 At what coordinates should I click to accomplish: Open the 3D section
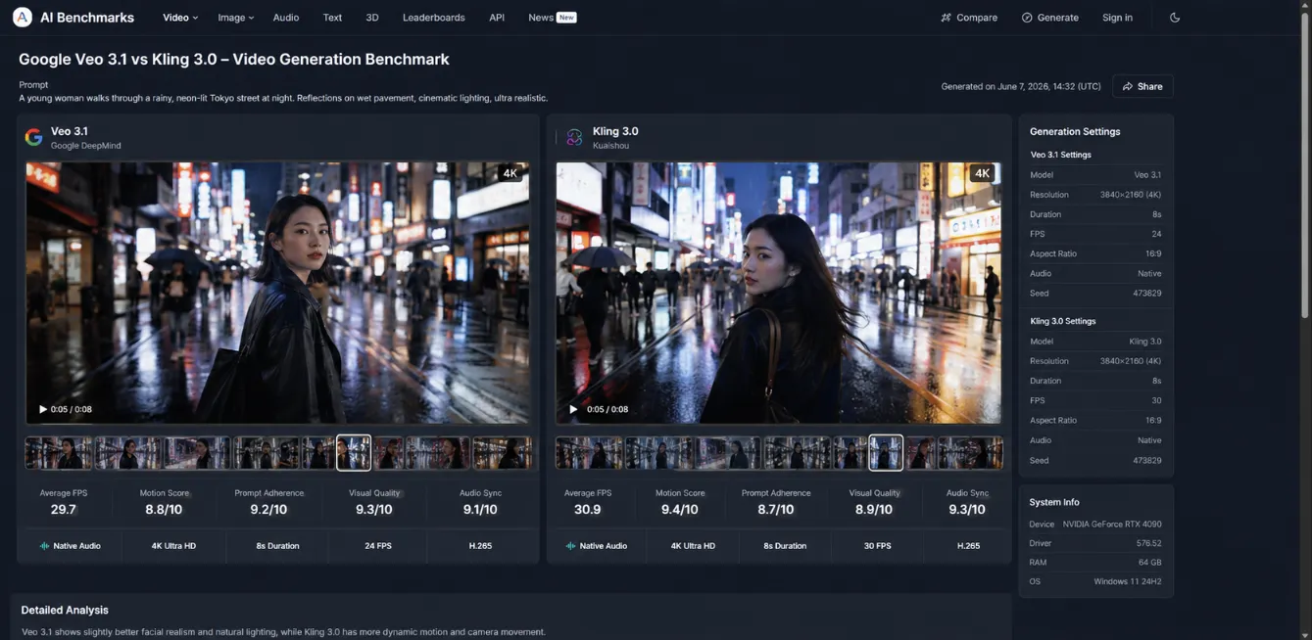(x=372, y=18)
